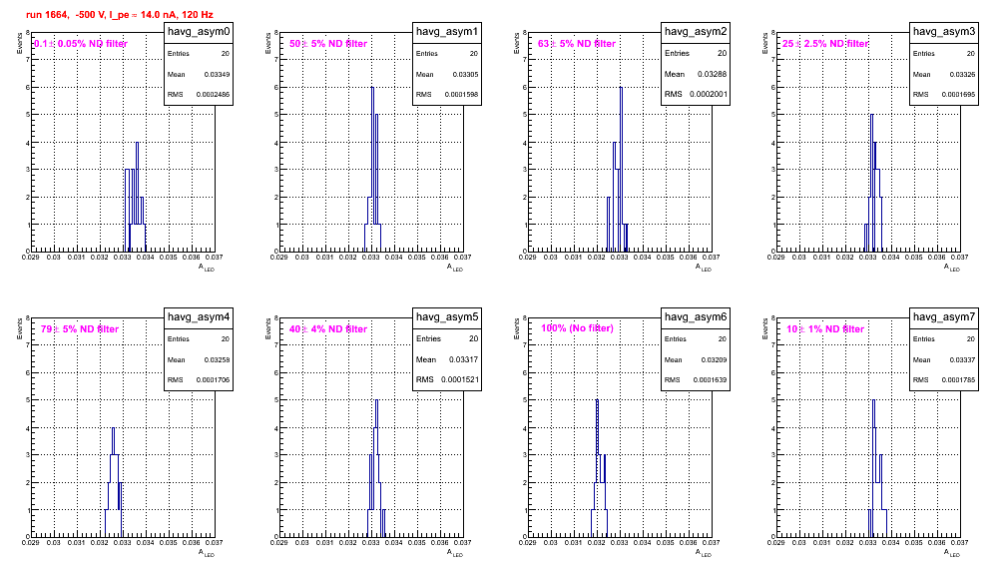
Task: Click the havg_asym3 stats box title
Action: [944, 31]
